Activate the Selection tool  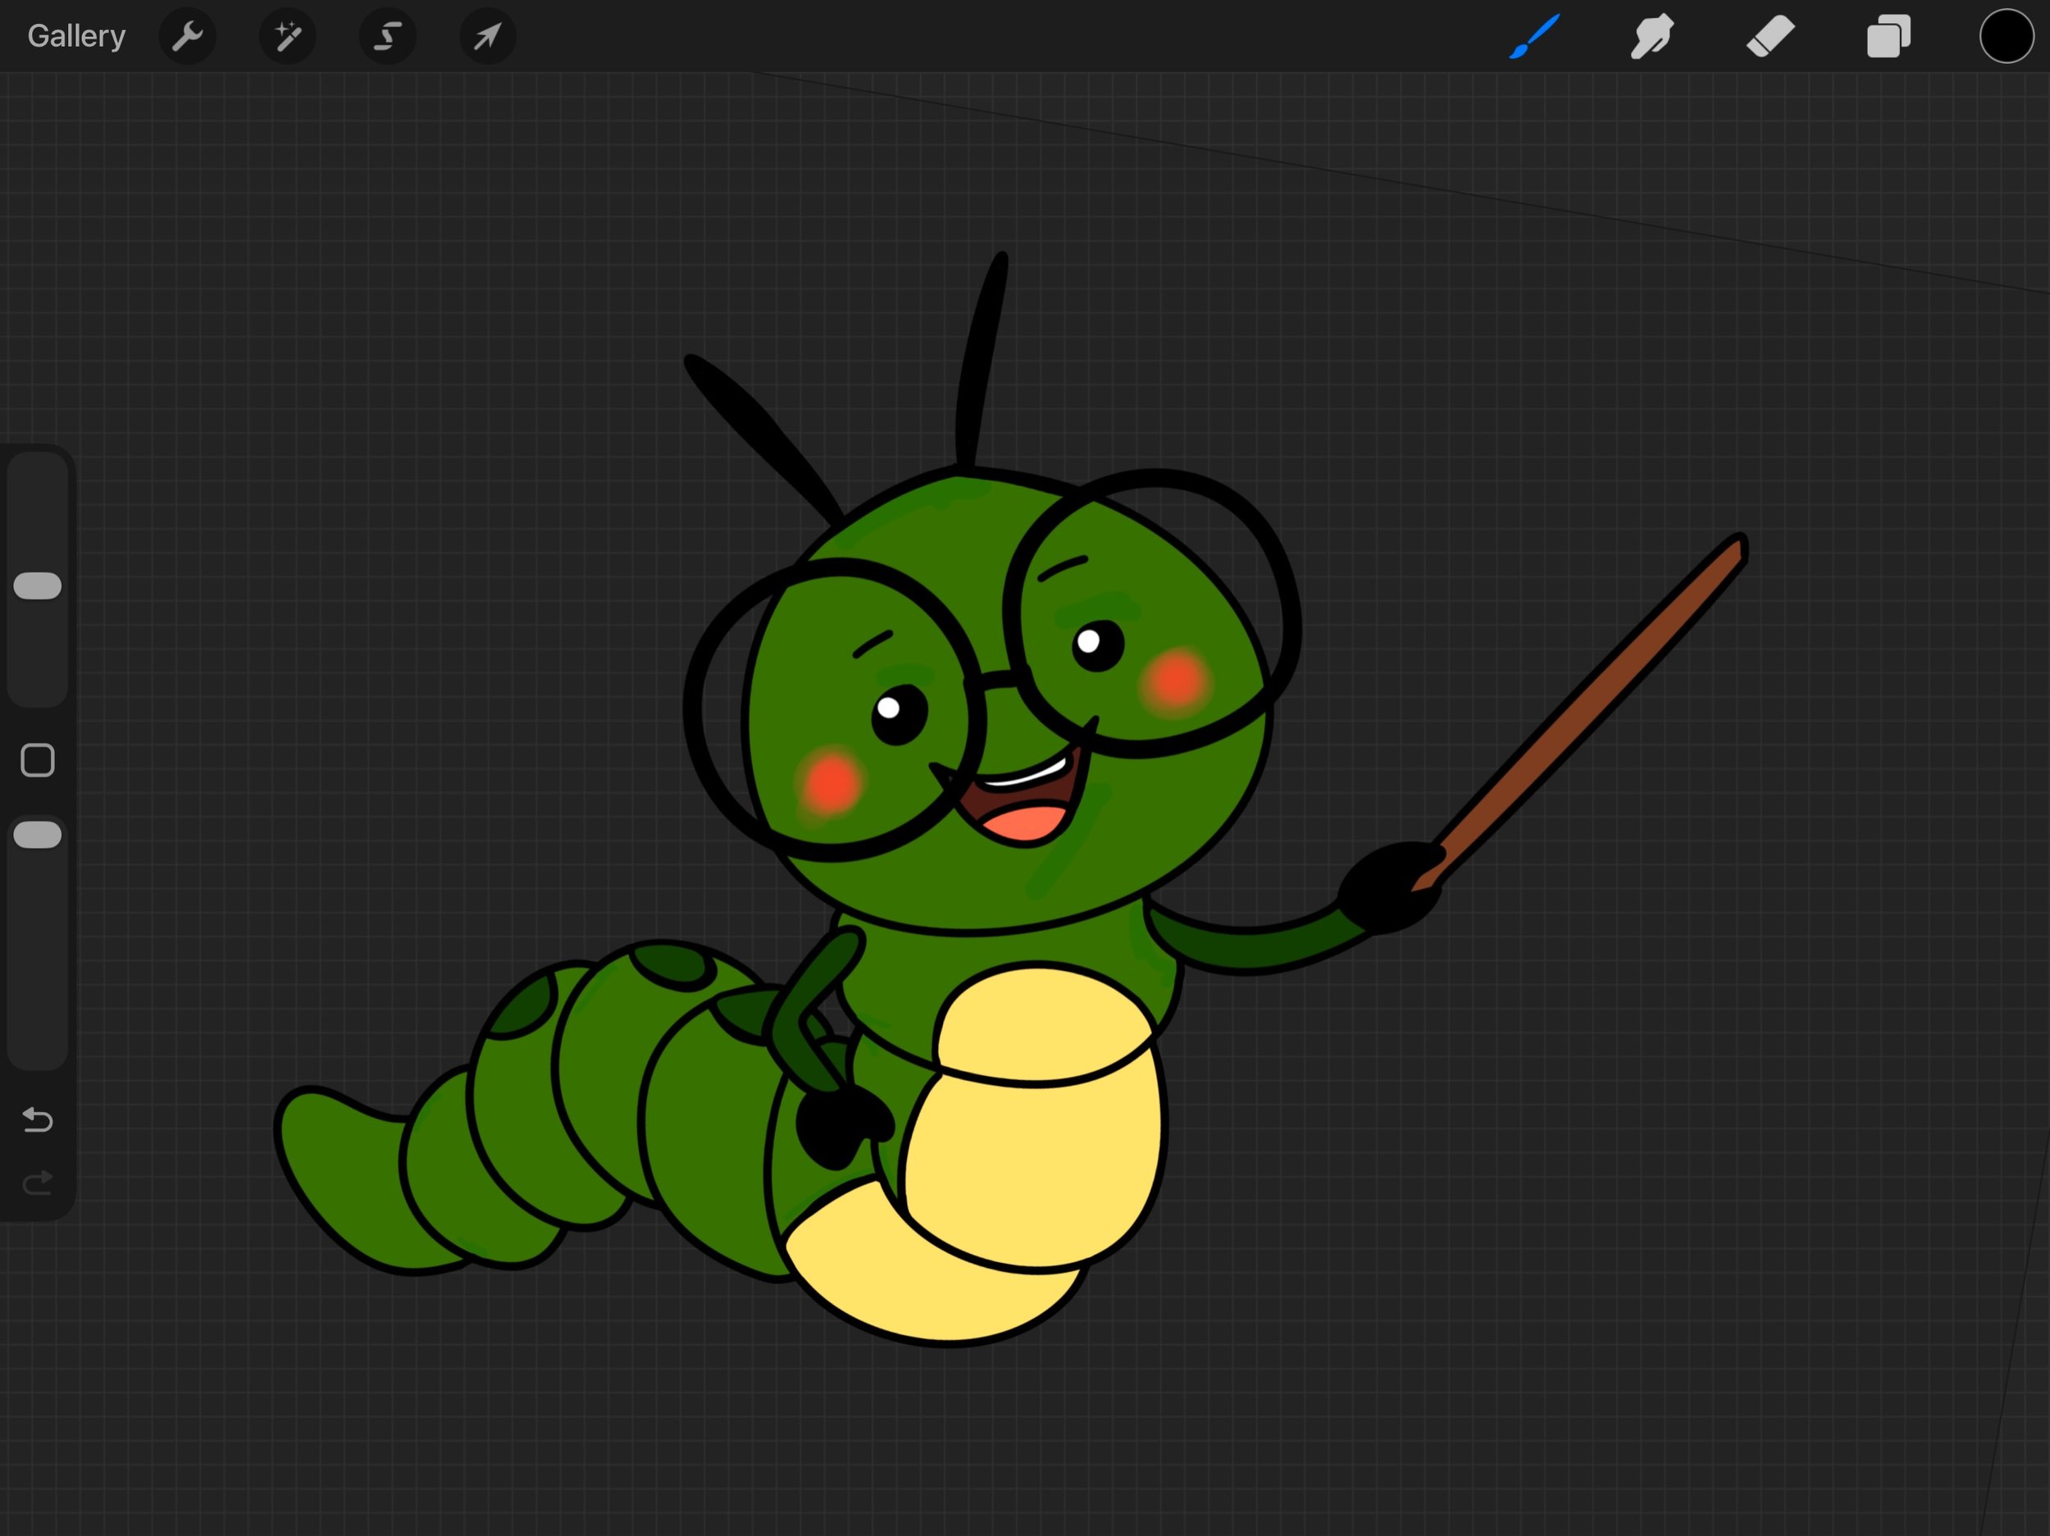387,36
